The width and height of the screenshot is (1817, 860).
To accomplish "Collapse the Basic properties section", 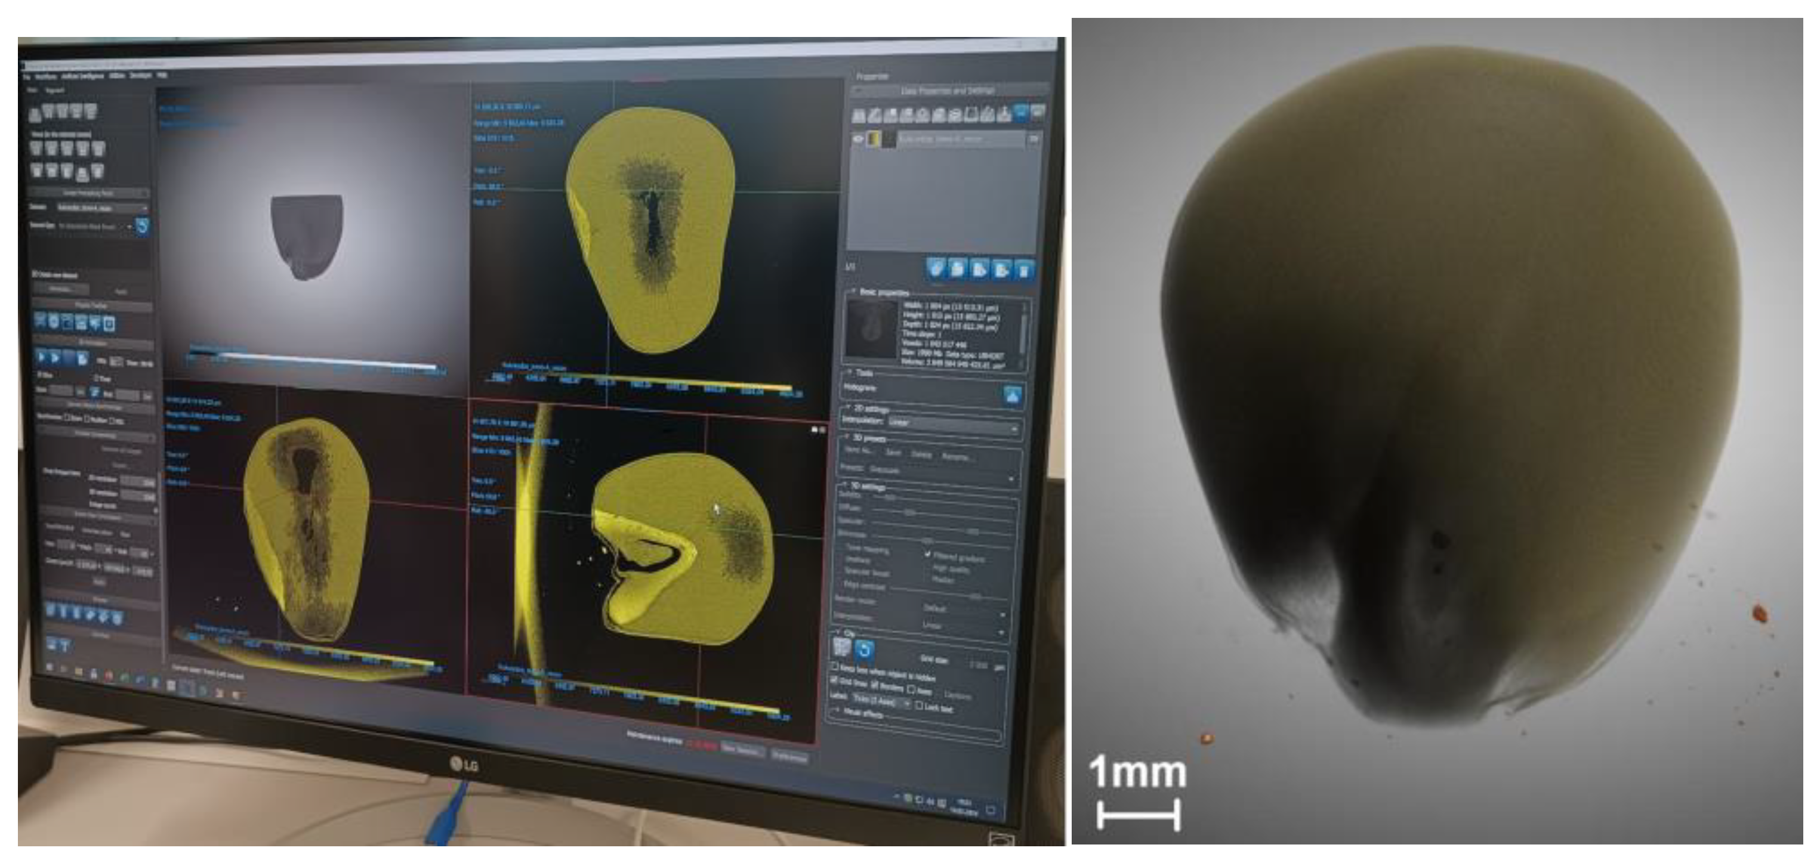I will click(x=853, y=290).
